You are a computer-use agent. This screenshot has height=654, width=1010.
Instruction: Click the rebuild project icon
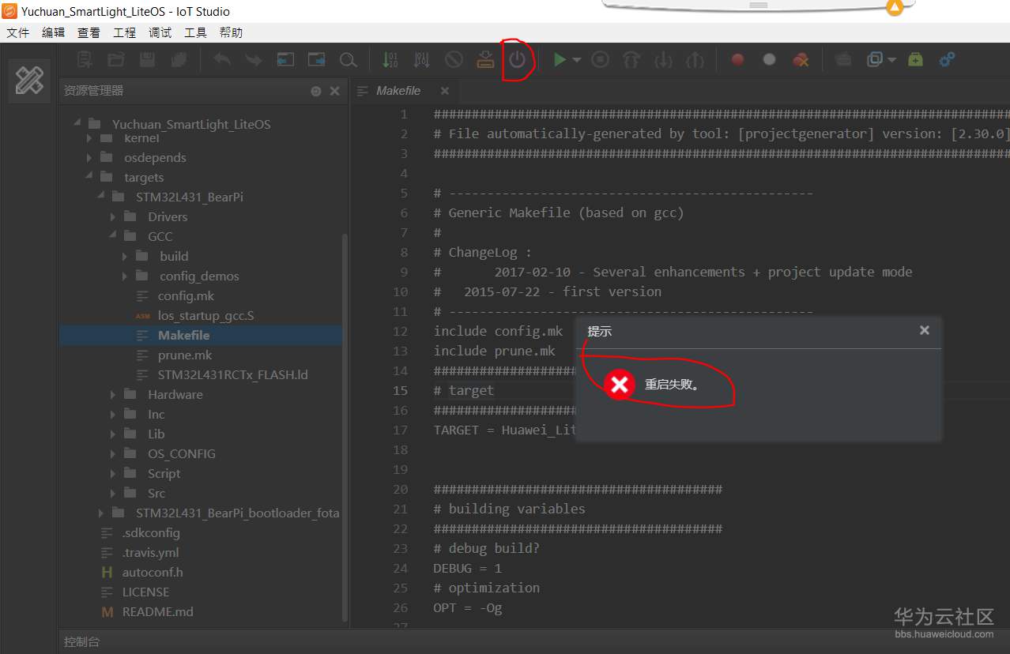coord(422,59)
